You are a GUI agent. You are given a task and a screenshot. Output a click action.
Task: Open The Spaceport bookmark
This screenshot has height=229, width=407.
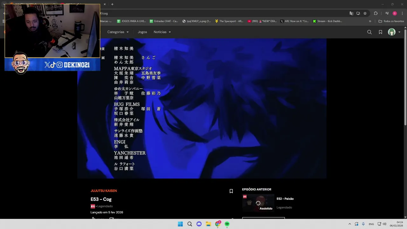[x=229, y=21]
